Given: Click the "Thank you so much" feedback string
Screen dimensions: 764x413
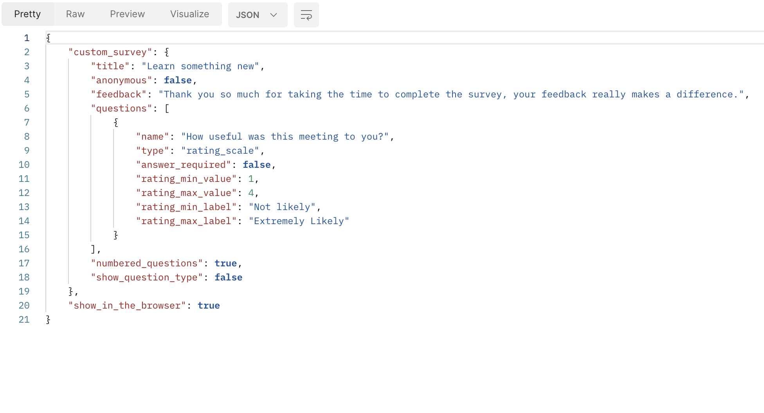Looking at the screenshot, I should pyautogui.click(x=451, y=94).
